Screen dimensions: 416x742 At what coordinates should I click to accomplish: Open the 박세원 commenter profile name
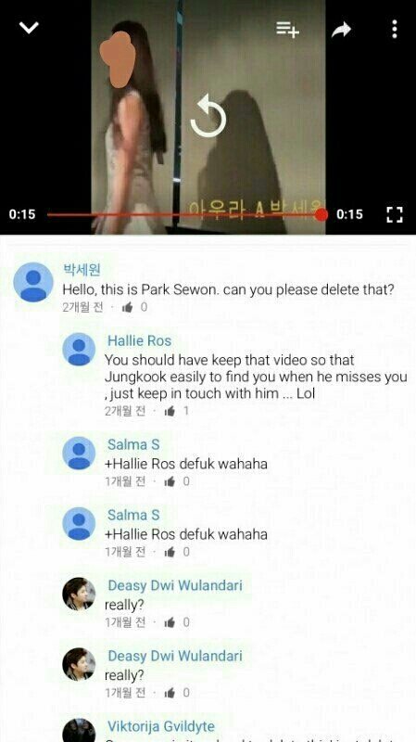[82, 270]
